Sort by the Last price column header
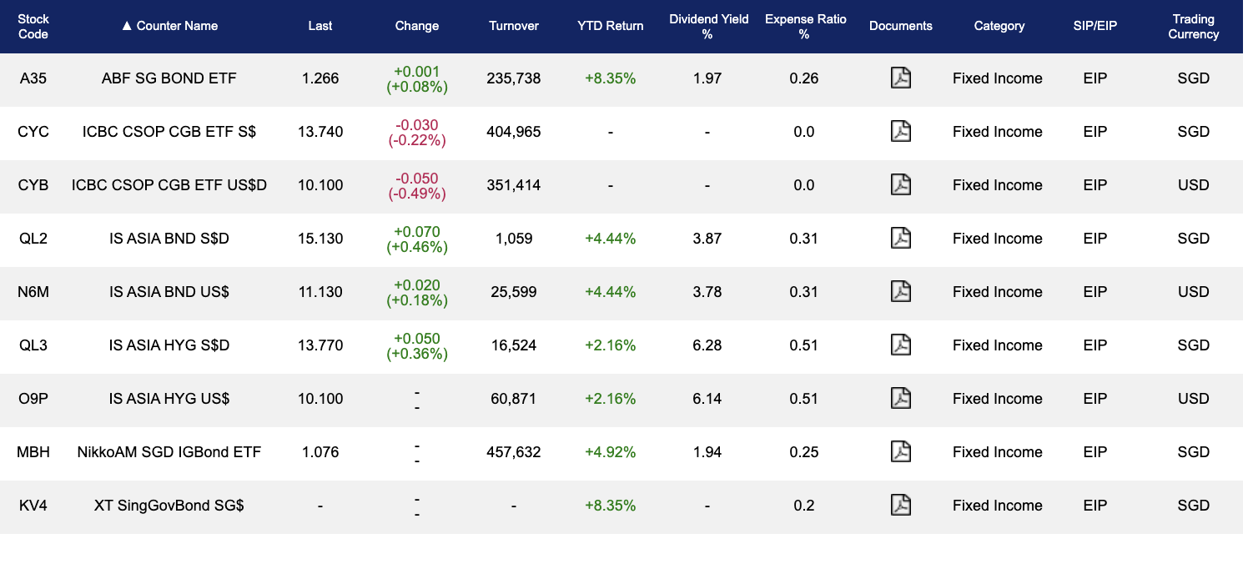Screen dimensions: 1253x569 click(x=320, y=26)
